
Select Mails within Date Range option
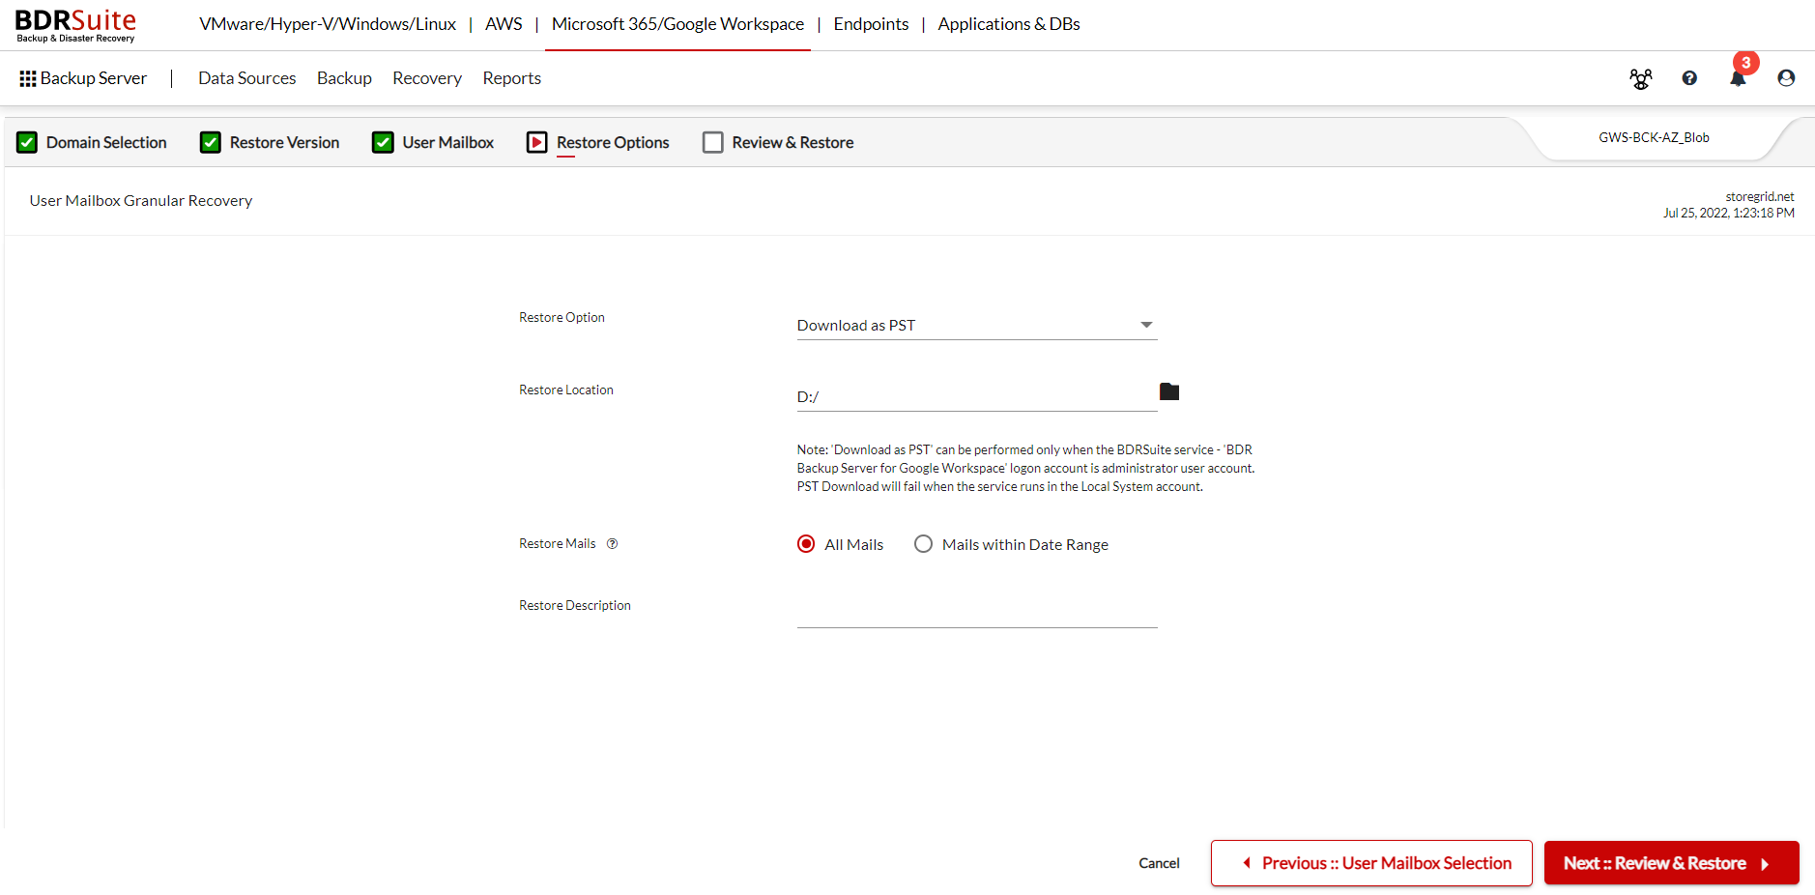[x=924, y=544]
